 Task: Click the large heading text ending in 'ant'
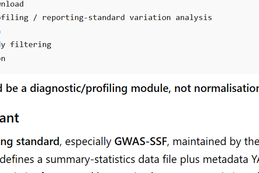coord(9,118)
